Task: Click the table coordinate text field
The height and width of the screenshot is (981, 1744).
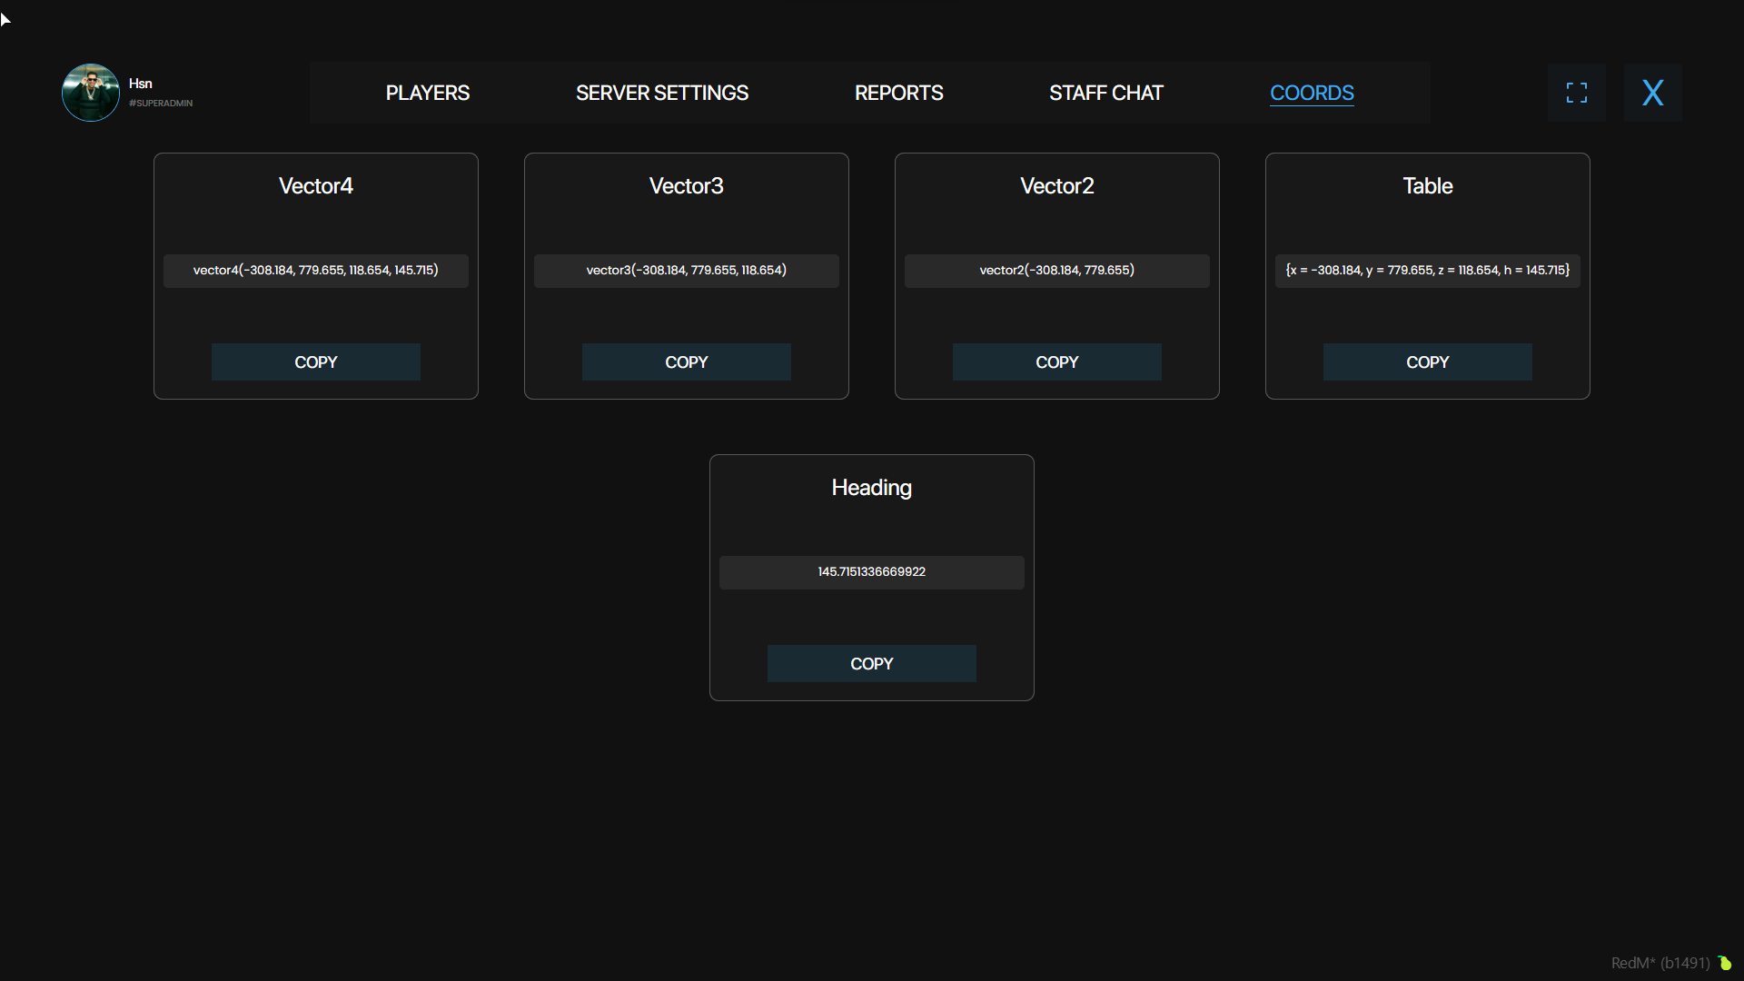Action: point(1427,270)
